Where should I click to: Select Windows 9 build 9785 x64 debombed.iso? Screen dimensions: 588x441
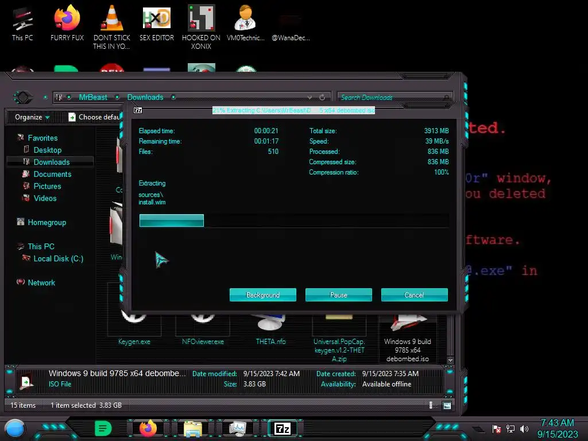coord(408,338)
